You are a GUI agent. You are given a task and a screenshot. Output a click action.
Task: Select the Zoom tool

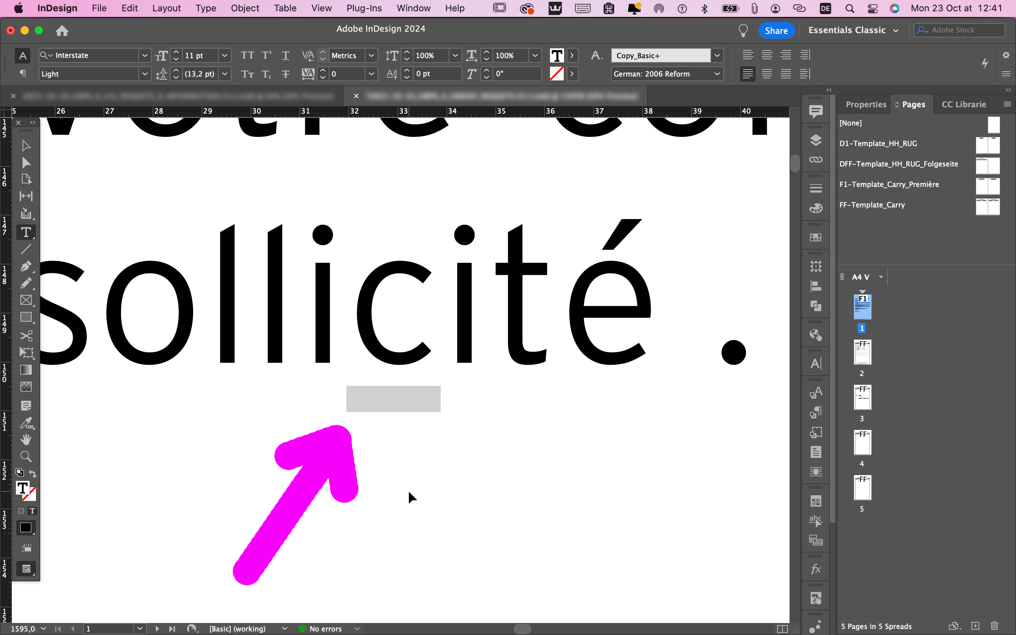point(26,456)
